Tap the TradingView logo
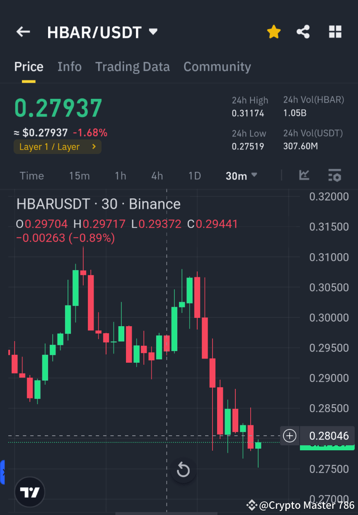Viewport: 358px width, 515px height. (x=29, y=492)
